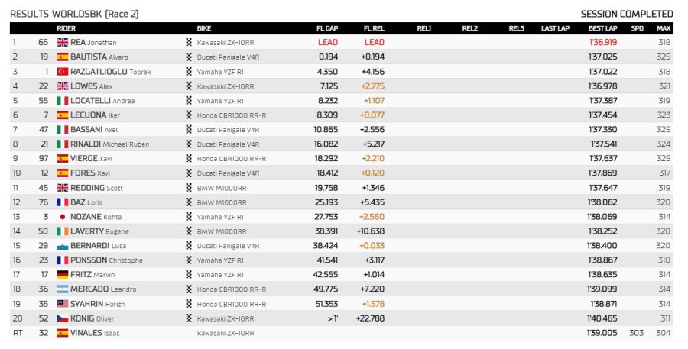Click the Czech flag beside KONIG Oliver
The height and width of the screenshot is (349, 688).
[x=63, y=318]
